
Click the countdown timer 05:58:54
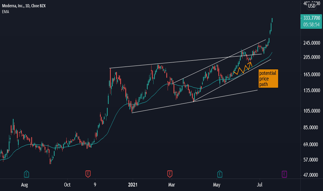pyautogui.click(x=311, y=25)
